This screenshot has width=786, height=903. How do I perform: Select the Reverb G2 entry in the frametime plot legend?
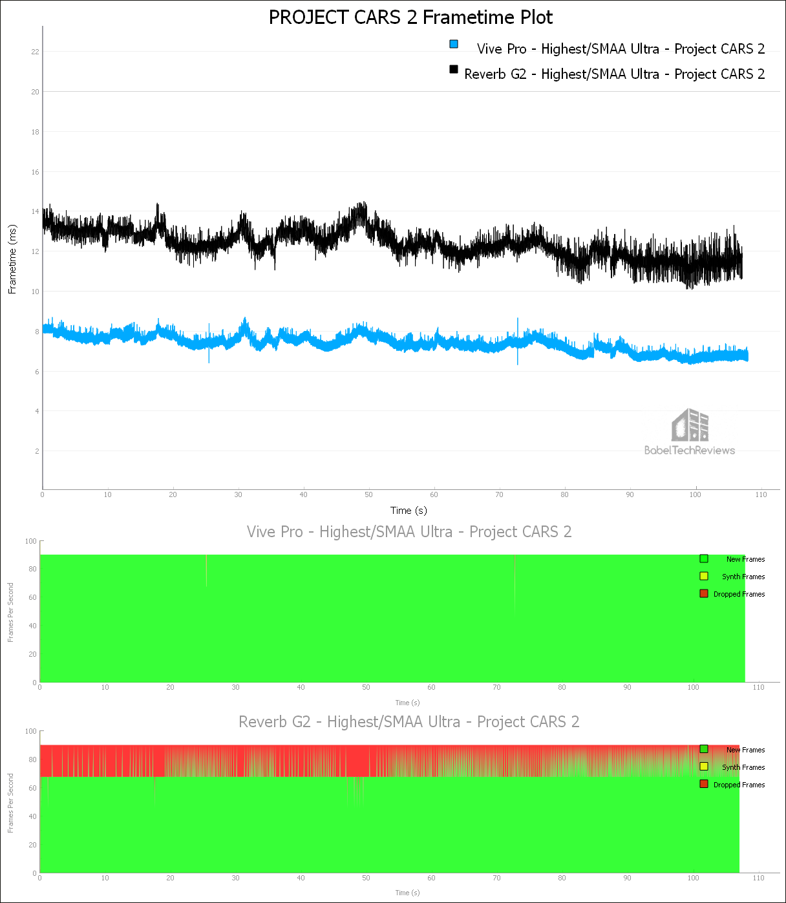click(x=614, y=74)
